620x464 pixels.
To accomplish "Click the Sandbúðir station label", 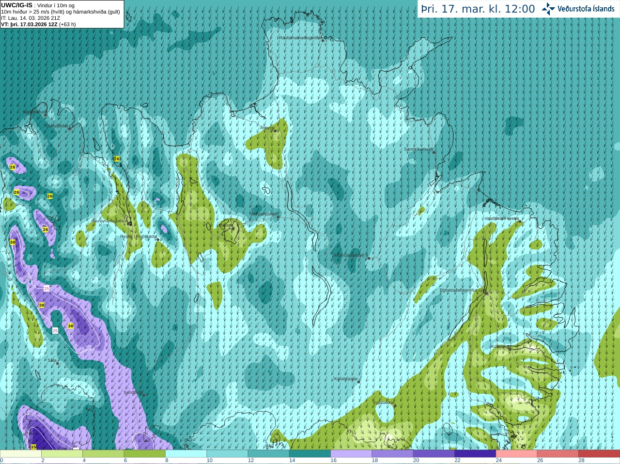I will (x=133, y=392).
